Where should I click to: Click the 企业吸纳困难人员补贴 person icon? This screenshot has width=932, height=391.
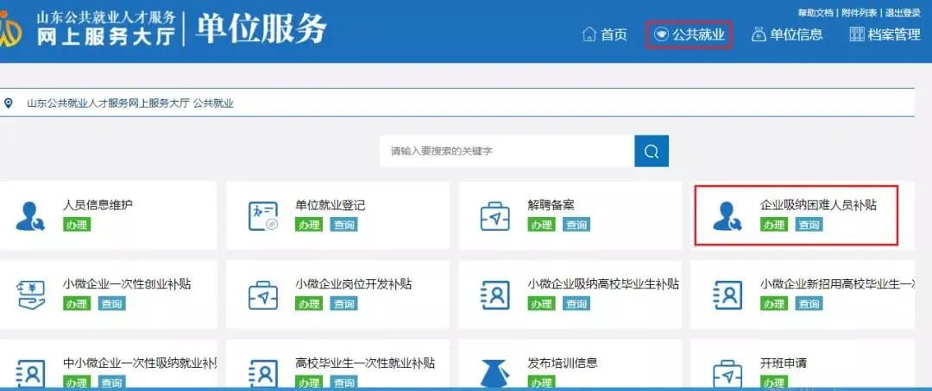tap(727, 216)
